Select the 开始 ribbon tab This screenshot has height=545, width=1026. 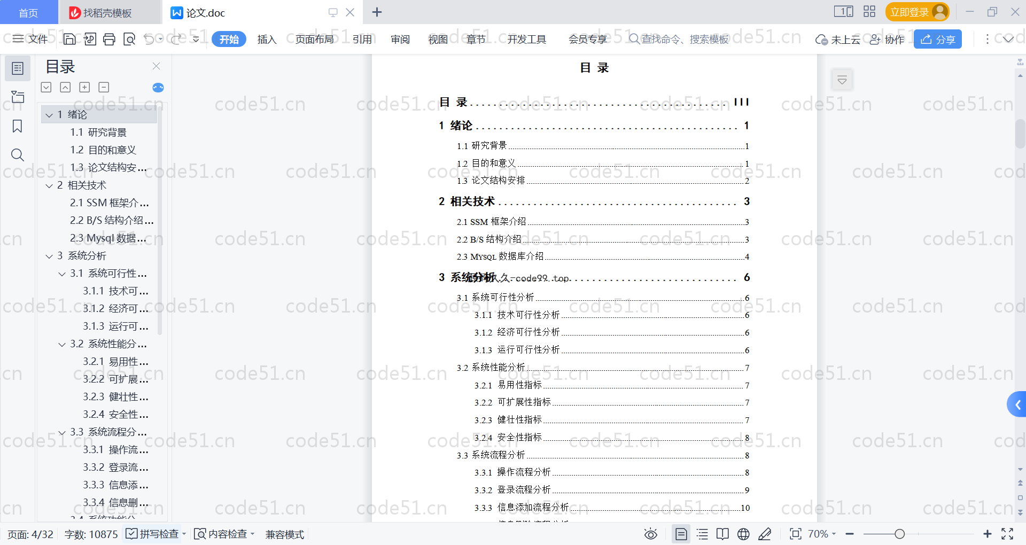point(229,39)
